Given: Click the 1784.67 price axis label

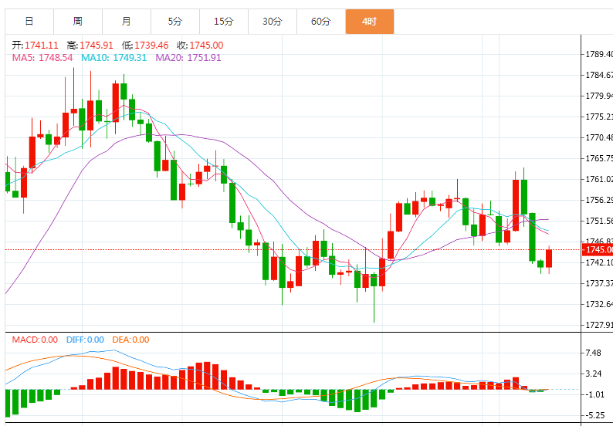Looking at the screenshot, I should pos(598,75).
